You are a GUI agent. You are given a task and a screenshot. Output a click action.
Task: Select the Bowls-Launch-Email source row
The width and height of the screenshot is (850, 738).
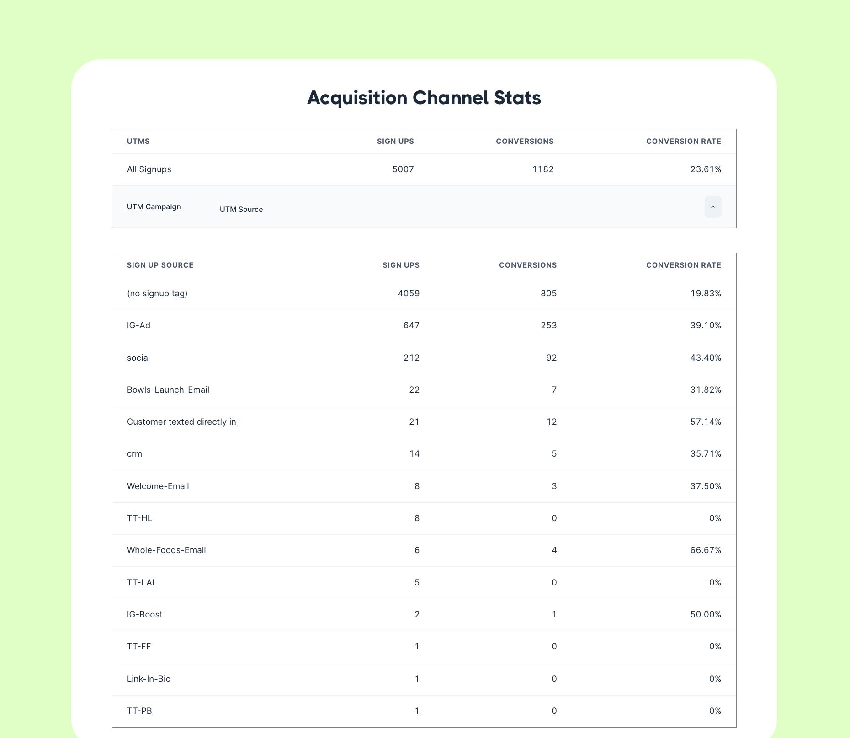(x=424, y=390)
